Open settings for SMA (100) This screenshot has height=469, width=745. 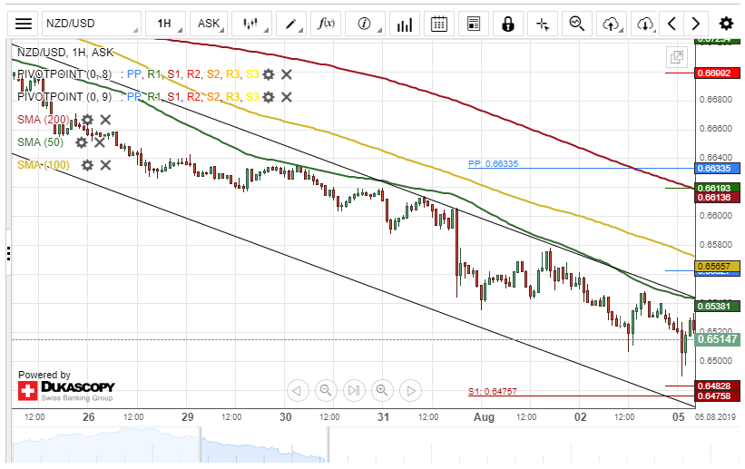click(87, 165)
